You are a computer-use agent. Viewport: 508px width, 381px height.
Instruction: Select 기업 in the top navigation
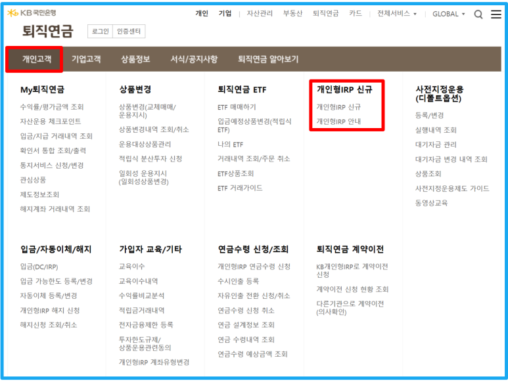coord(225,13)
